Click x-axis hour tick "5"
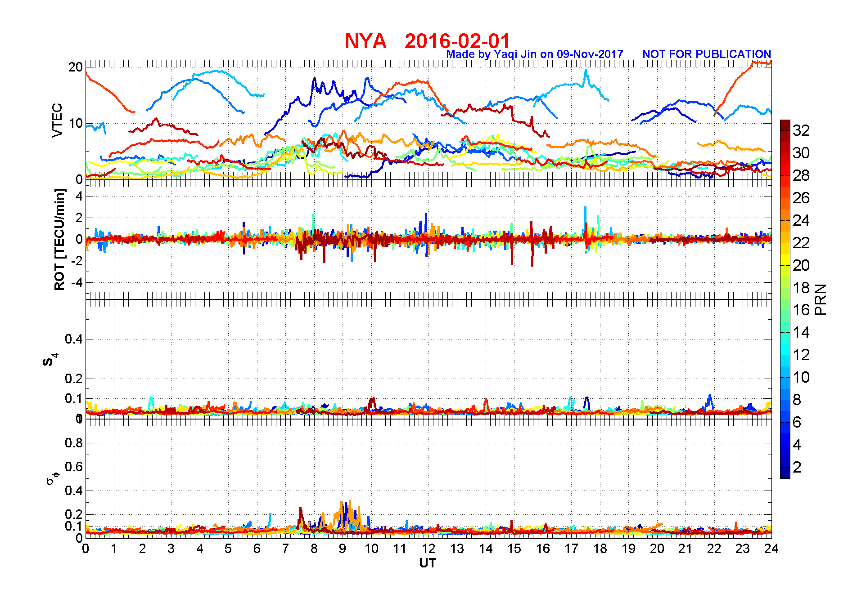The image size is (857, 598). 228,549
